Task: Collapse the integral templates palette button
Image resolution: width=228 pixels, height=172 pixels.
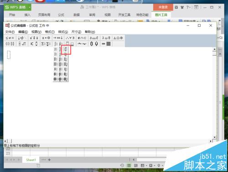Action: click(58, 44)
